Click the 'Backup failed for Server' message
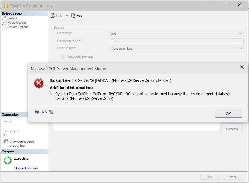This screenshot has height=183, width=249. coord(110,80)
